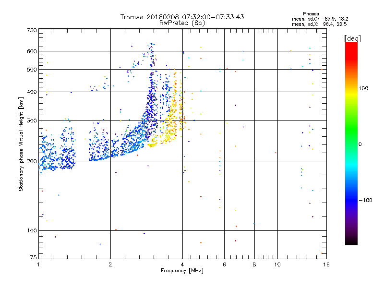
Task: Click the colorbar tick label '-100'
Action: (365, 200)
